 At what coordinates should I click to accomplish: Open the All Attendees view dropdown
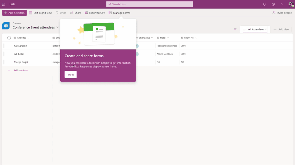click(x=255, y=29)
